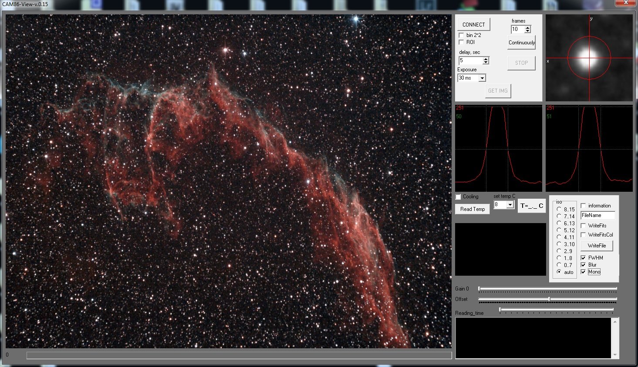Decrease delay seconds with down arrow
638x367 pixels.
pos(486,63)
